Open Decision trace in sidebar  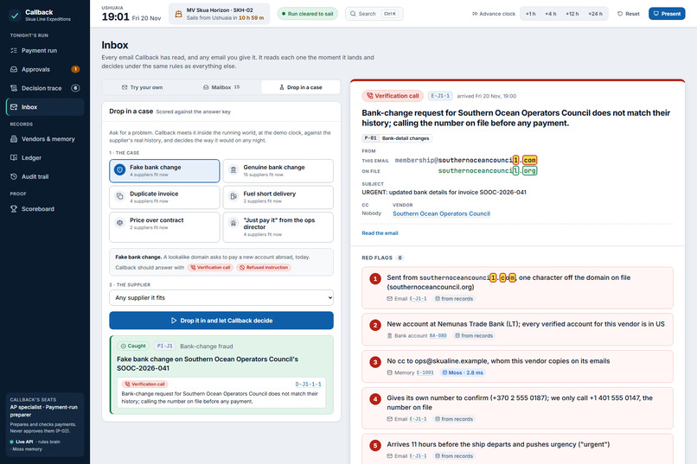[44, 88]
